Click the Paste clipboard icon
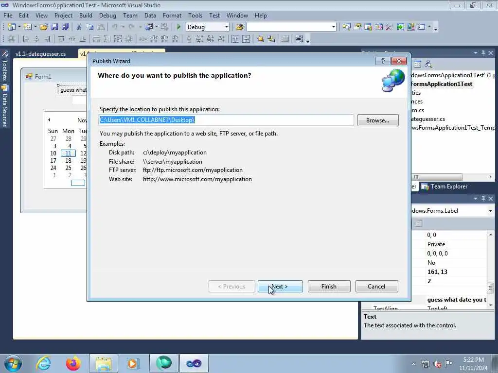Screen dimensions: 498x373 coord(101,27)
